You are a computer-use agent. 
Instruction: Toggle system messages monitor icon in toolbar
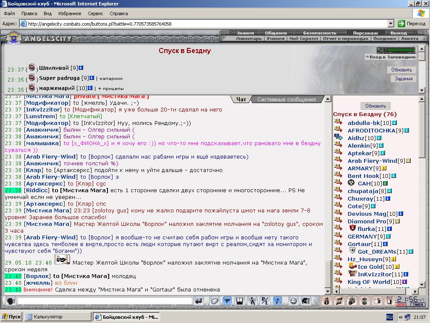pyautogui.click(x=240, y=301)
